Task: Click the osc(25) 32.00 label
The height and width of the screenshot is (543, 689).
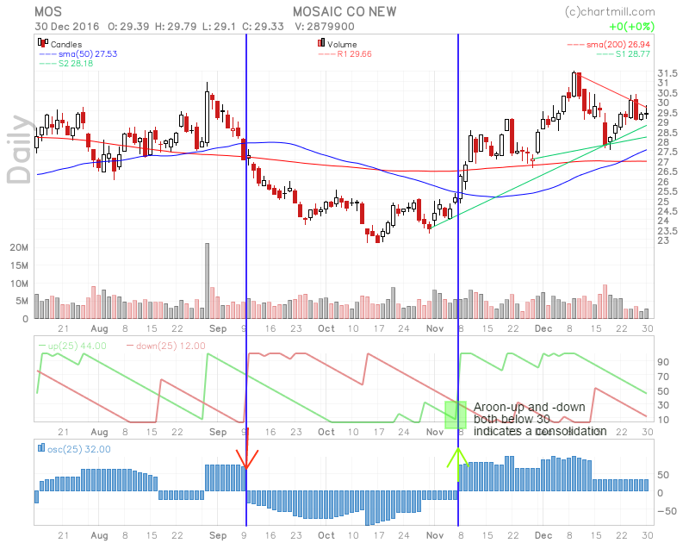Action: pos(79,449)
